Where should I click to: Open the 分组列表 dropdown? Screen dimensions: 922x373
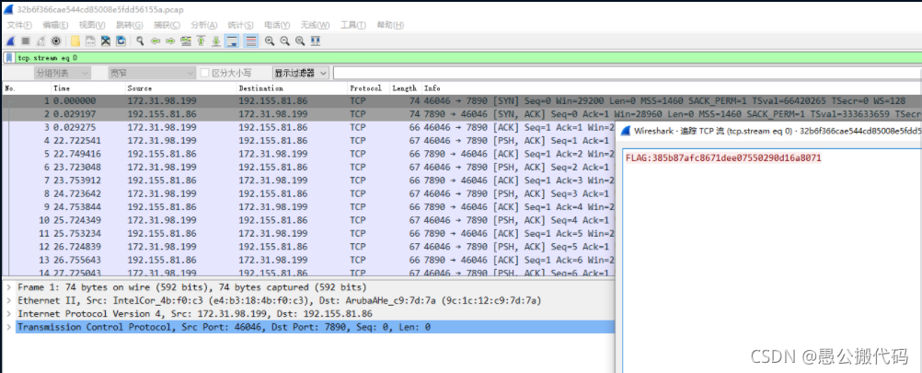tap(61, 73)
